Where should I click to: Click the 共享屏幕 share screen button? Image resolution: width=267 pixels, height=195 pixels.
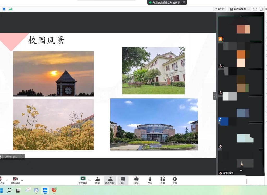[x=83, y=180]
